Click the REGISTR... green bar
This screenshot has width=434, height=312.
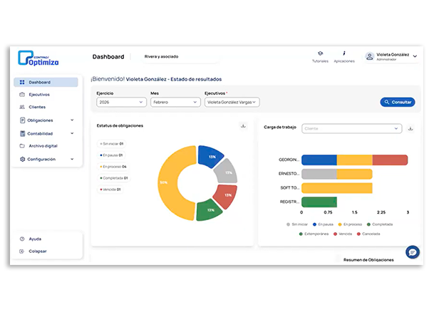319,202
